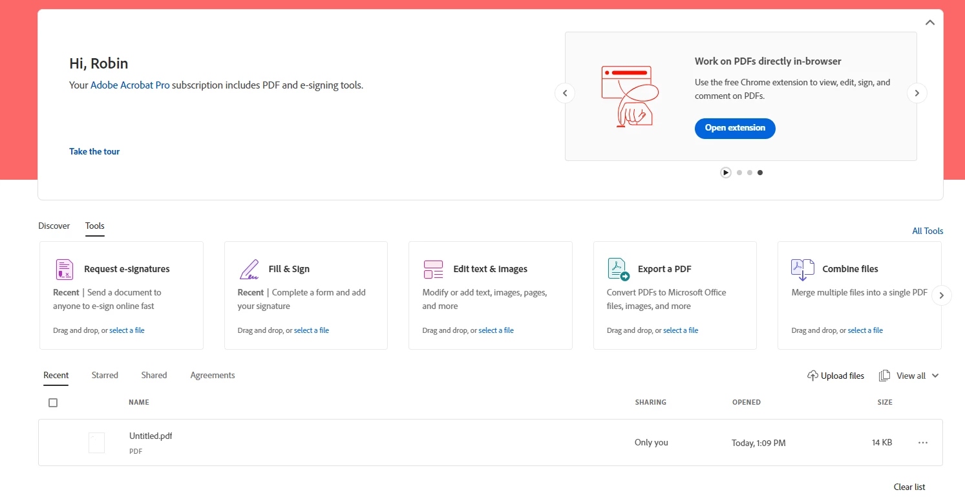Click Upload files label
Image resolution: width=965 pixels, height=501 pixels.
(x=842, y=376)
